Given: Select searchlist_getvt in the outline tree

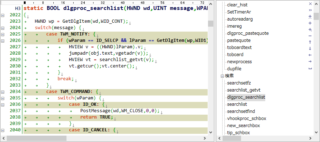Looking at the screenshot, I should tap(244, 90).
